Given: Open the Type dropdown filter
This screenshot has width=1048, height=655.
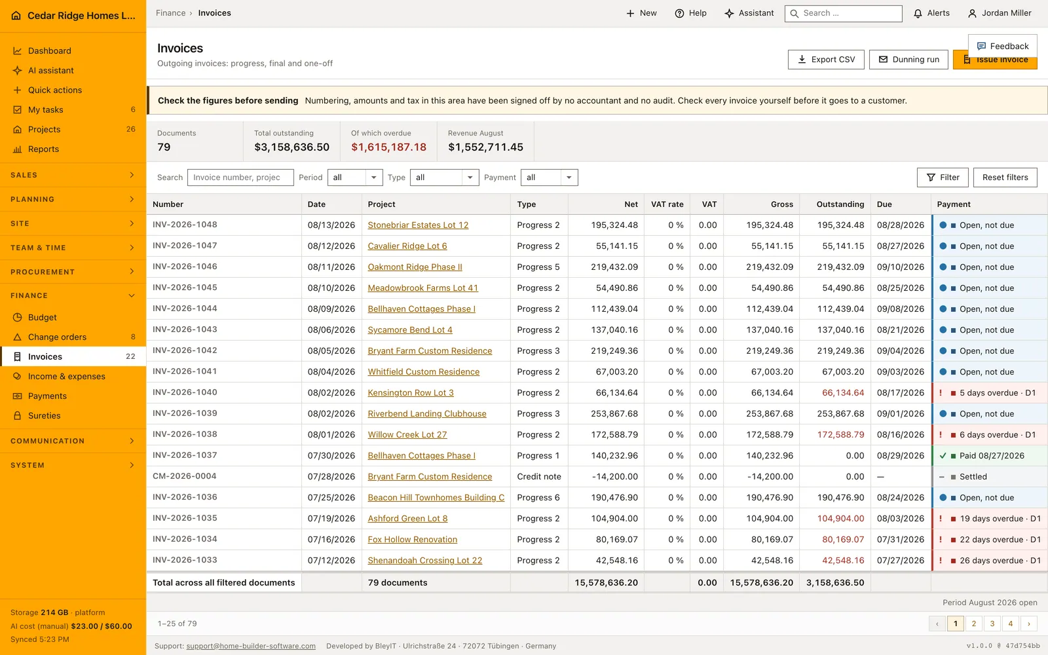Looking at the screenshot, I should (445, 178).
